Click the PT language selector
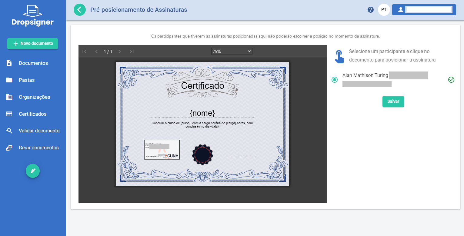464x236 pixels. (x=384, y=10)
